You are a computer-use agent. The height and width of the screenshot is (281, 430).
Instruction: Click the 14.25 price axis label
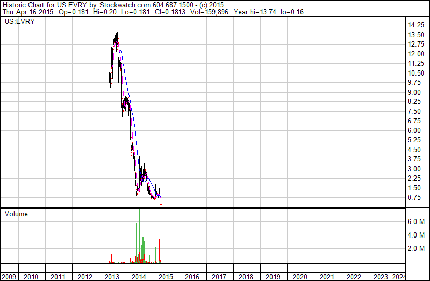tap(417, 25)
